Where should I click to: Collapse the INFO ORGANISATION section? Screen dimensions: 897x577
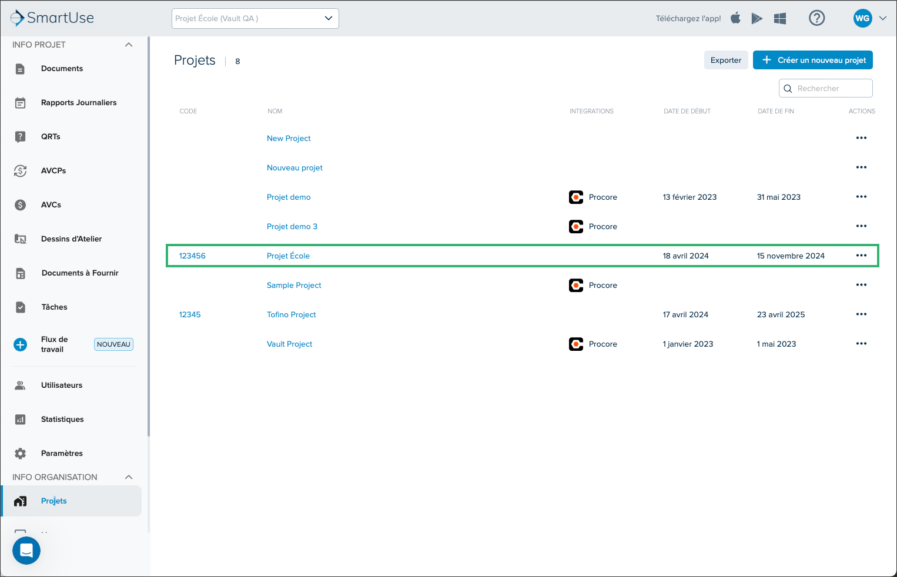[129, 477]
